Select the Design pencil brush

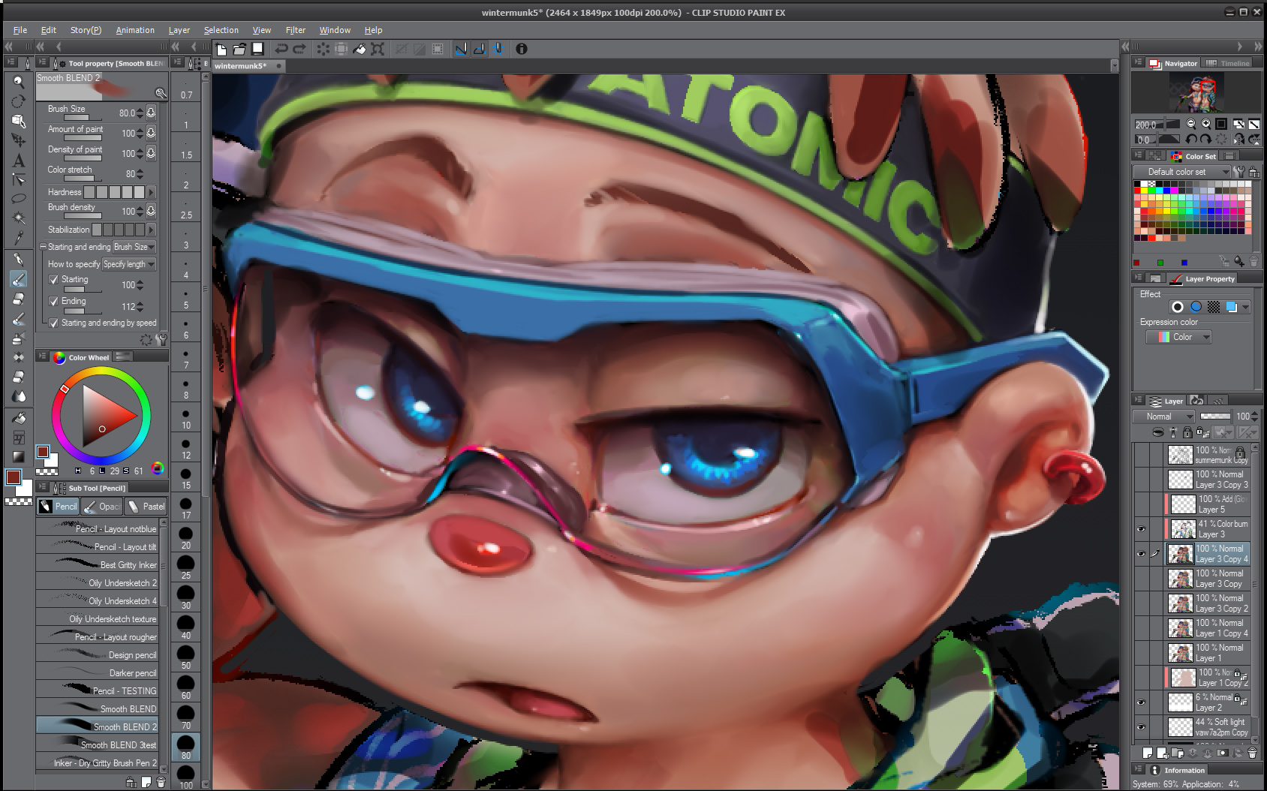(97, 655)
